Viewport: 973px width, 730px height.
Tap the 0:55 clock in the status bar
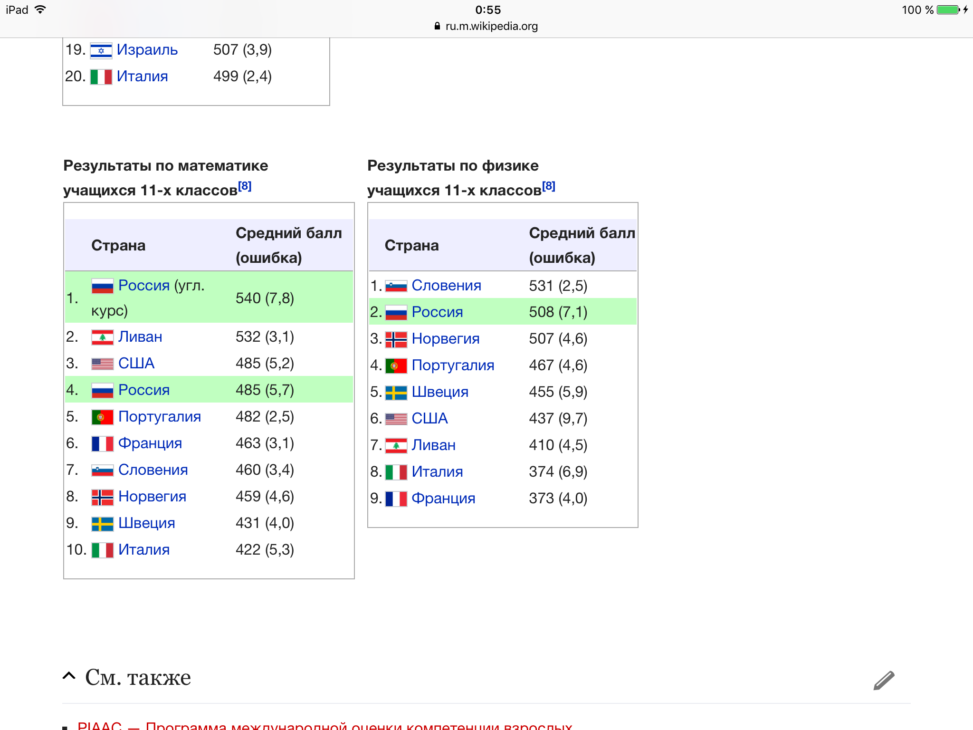tap(488, 10)
